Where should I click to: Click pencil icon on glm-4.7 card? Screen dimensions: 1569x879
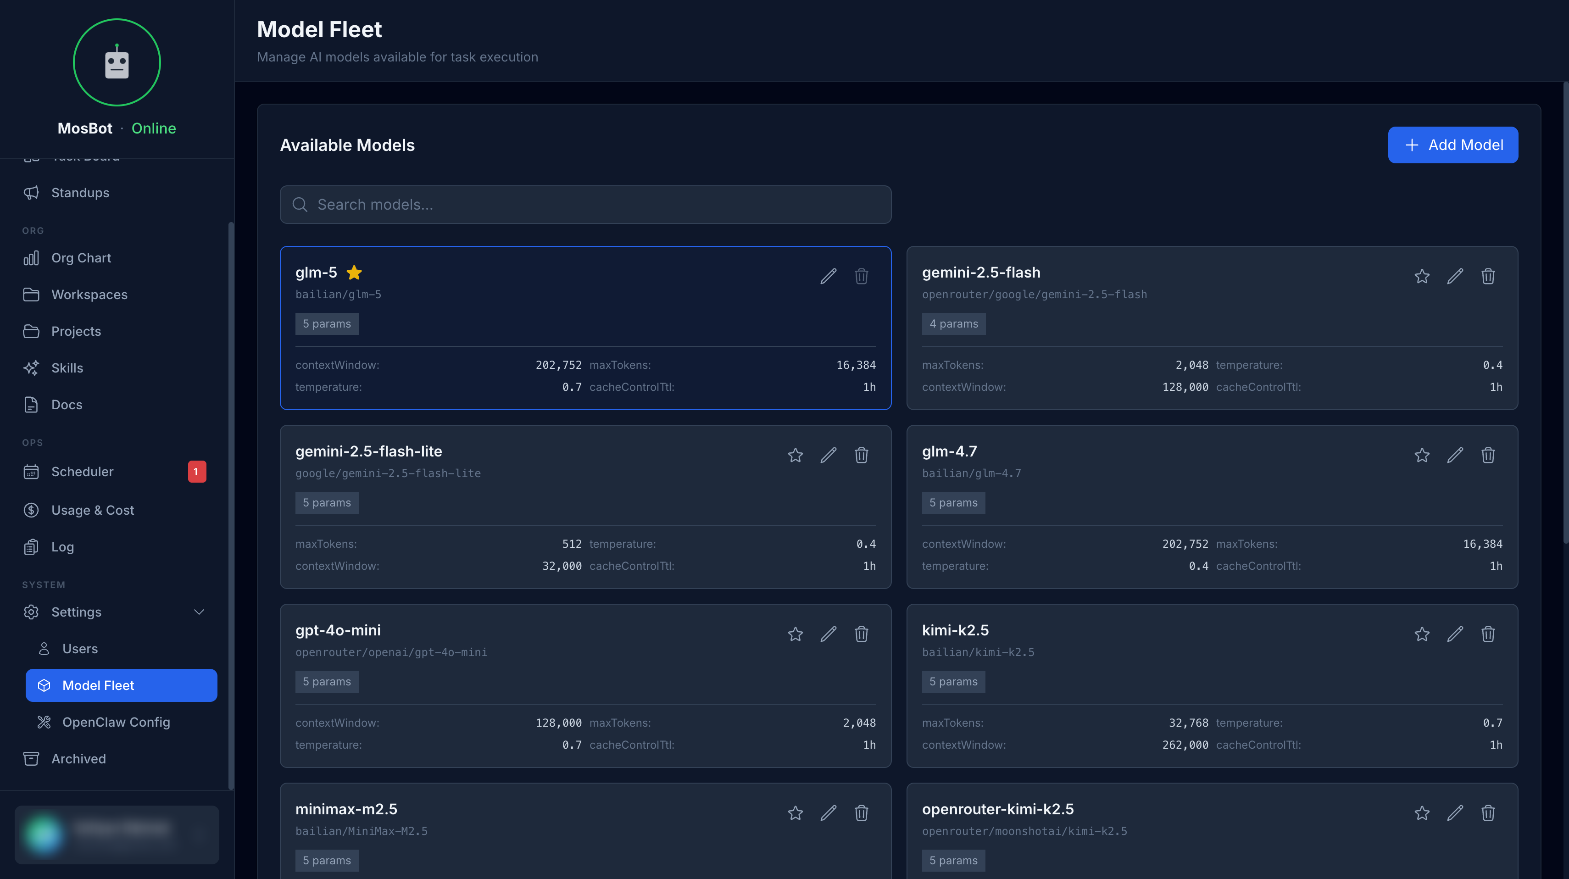click(1454, 455)
